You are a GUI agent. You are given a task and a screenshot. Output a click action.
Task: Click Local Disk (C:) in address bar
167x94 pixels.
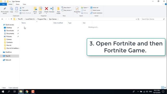click(30, 19)
